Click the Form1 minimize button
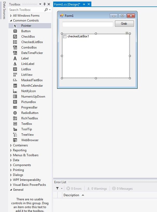This screenshot has width=157, height=212. point(114,16)
